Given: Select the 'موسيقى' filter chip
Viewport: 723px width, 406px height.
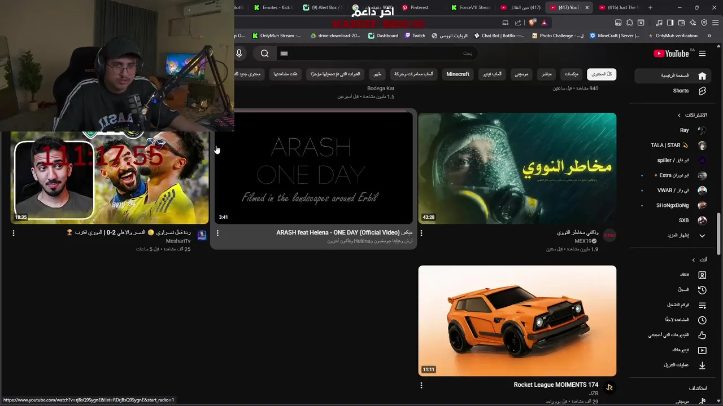Looking at the screenshot, I should [521, 74].
